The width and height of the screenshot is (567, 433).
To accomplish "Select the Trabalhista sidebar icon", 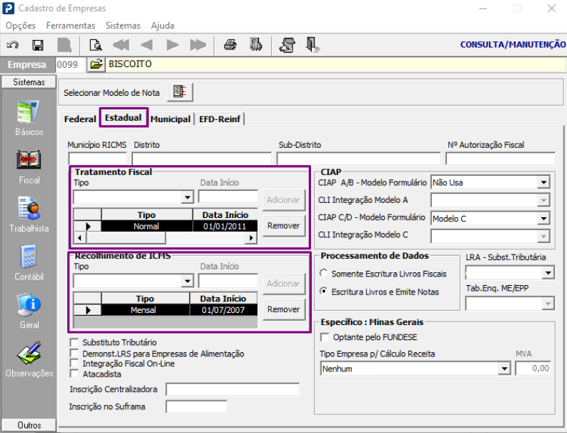I will (29, 214).
